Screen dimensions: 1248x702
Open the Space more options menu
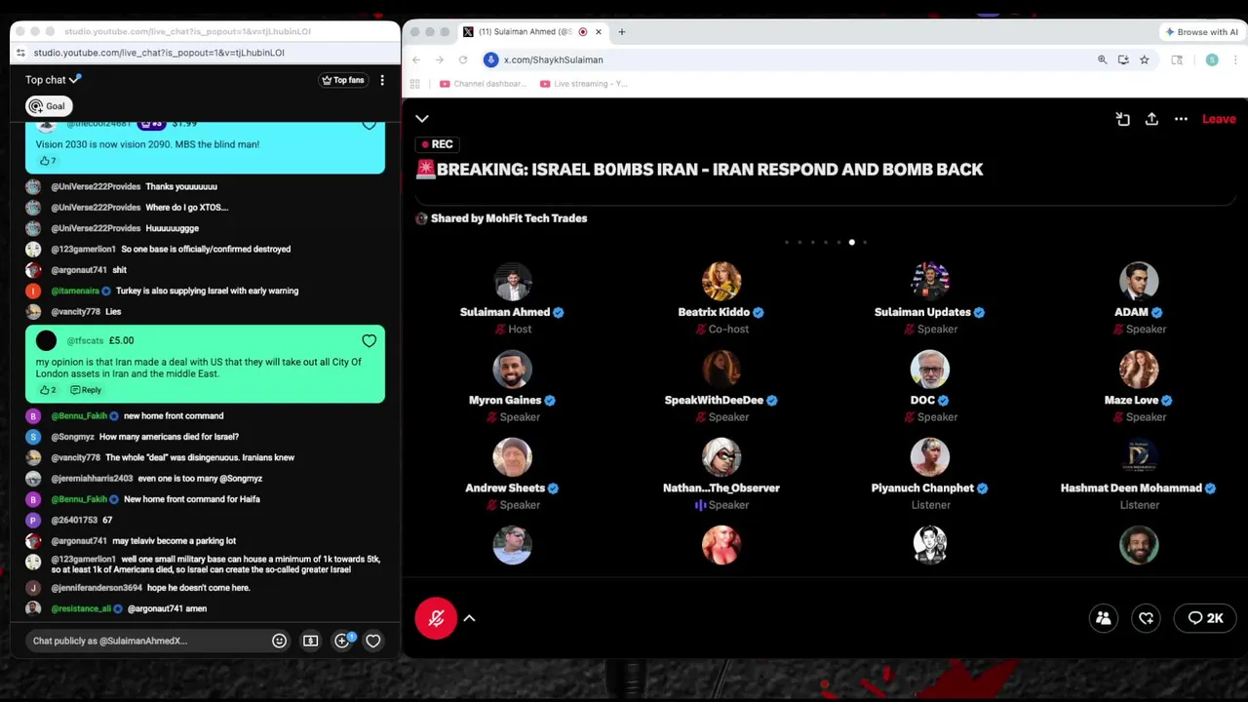coord(1181,119)
